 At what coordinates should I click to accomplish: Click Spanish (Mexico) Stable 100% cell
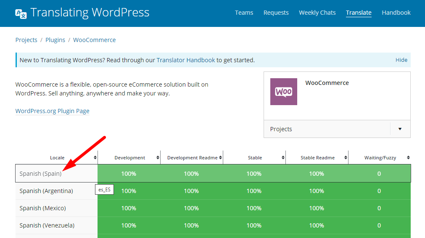[x=254, y=208]
